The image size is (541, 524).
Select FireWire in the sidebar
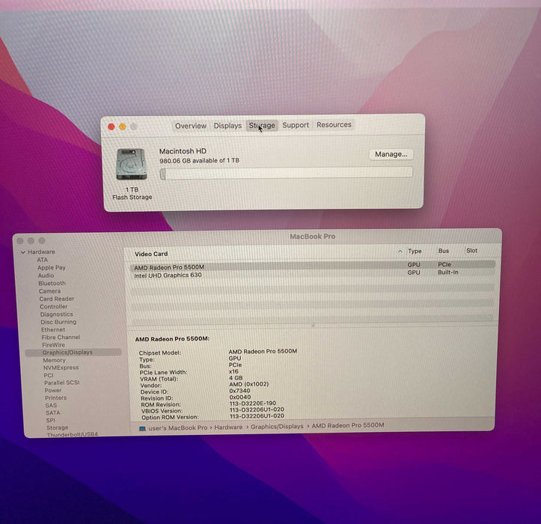click(x=53, y=345)
